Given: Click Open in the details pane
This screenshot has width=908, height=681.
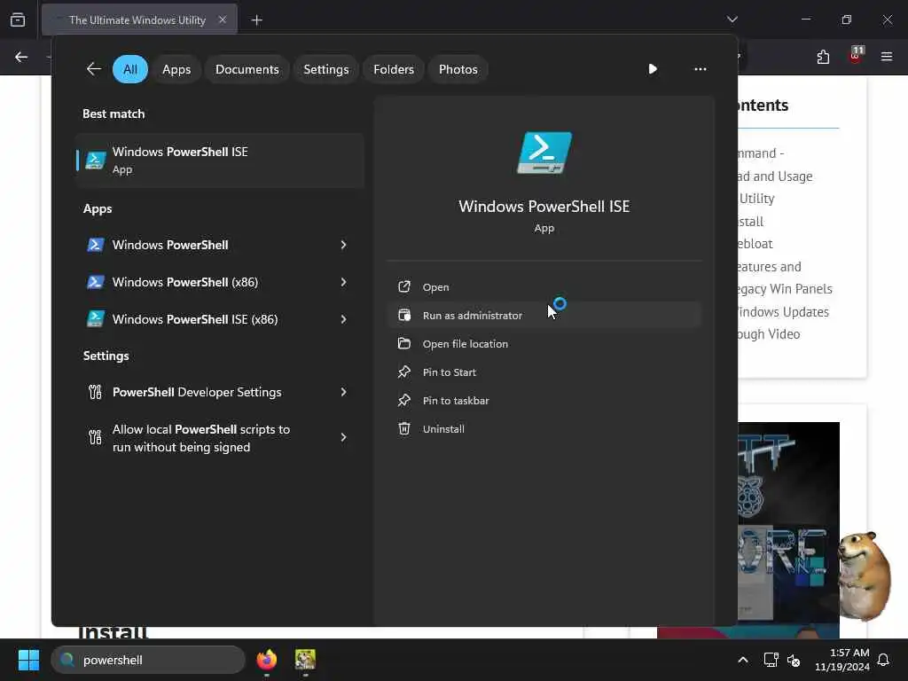Looking at the screenshot, I should pos(544,287).
